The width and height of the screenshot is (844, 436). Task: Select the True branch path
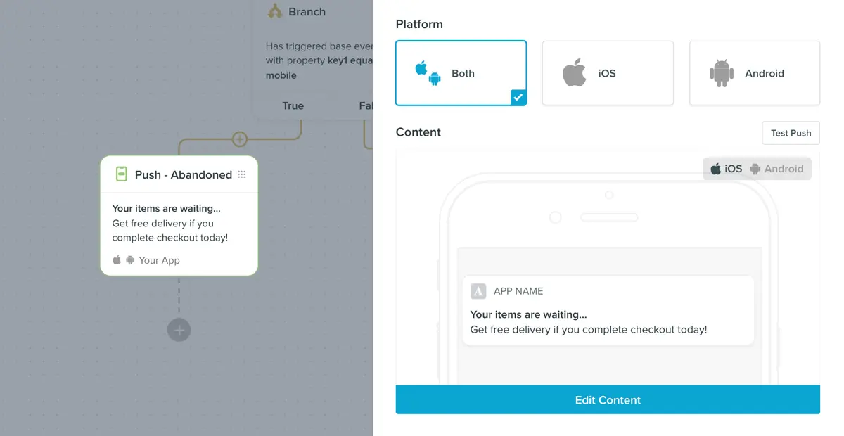[293, 105]
